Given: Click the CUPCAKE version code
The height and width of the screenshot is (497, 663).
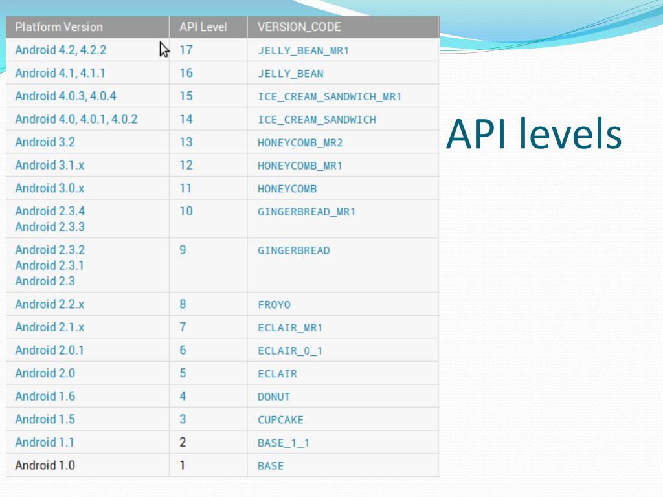Looking at the screenshot, I should tap(280, 420).
